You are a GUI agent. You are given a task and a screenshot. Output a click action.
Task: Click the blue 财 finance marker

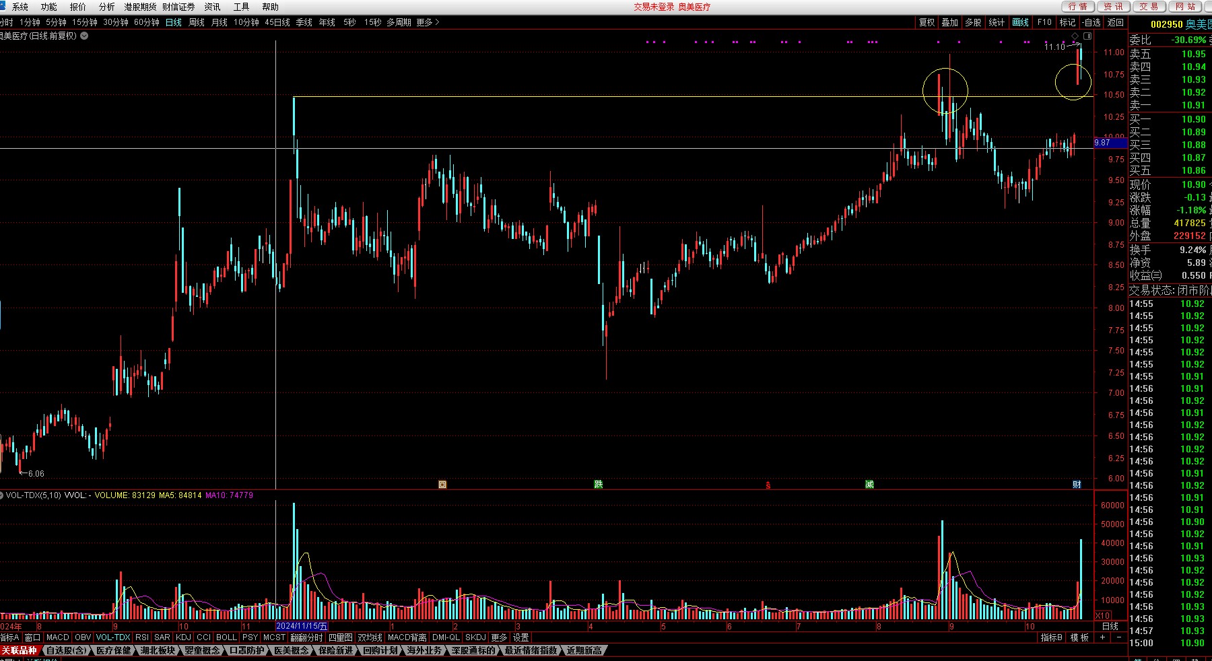pos(1077,484)
